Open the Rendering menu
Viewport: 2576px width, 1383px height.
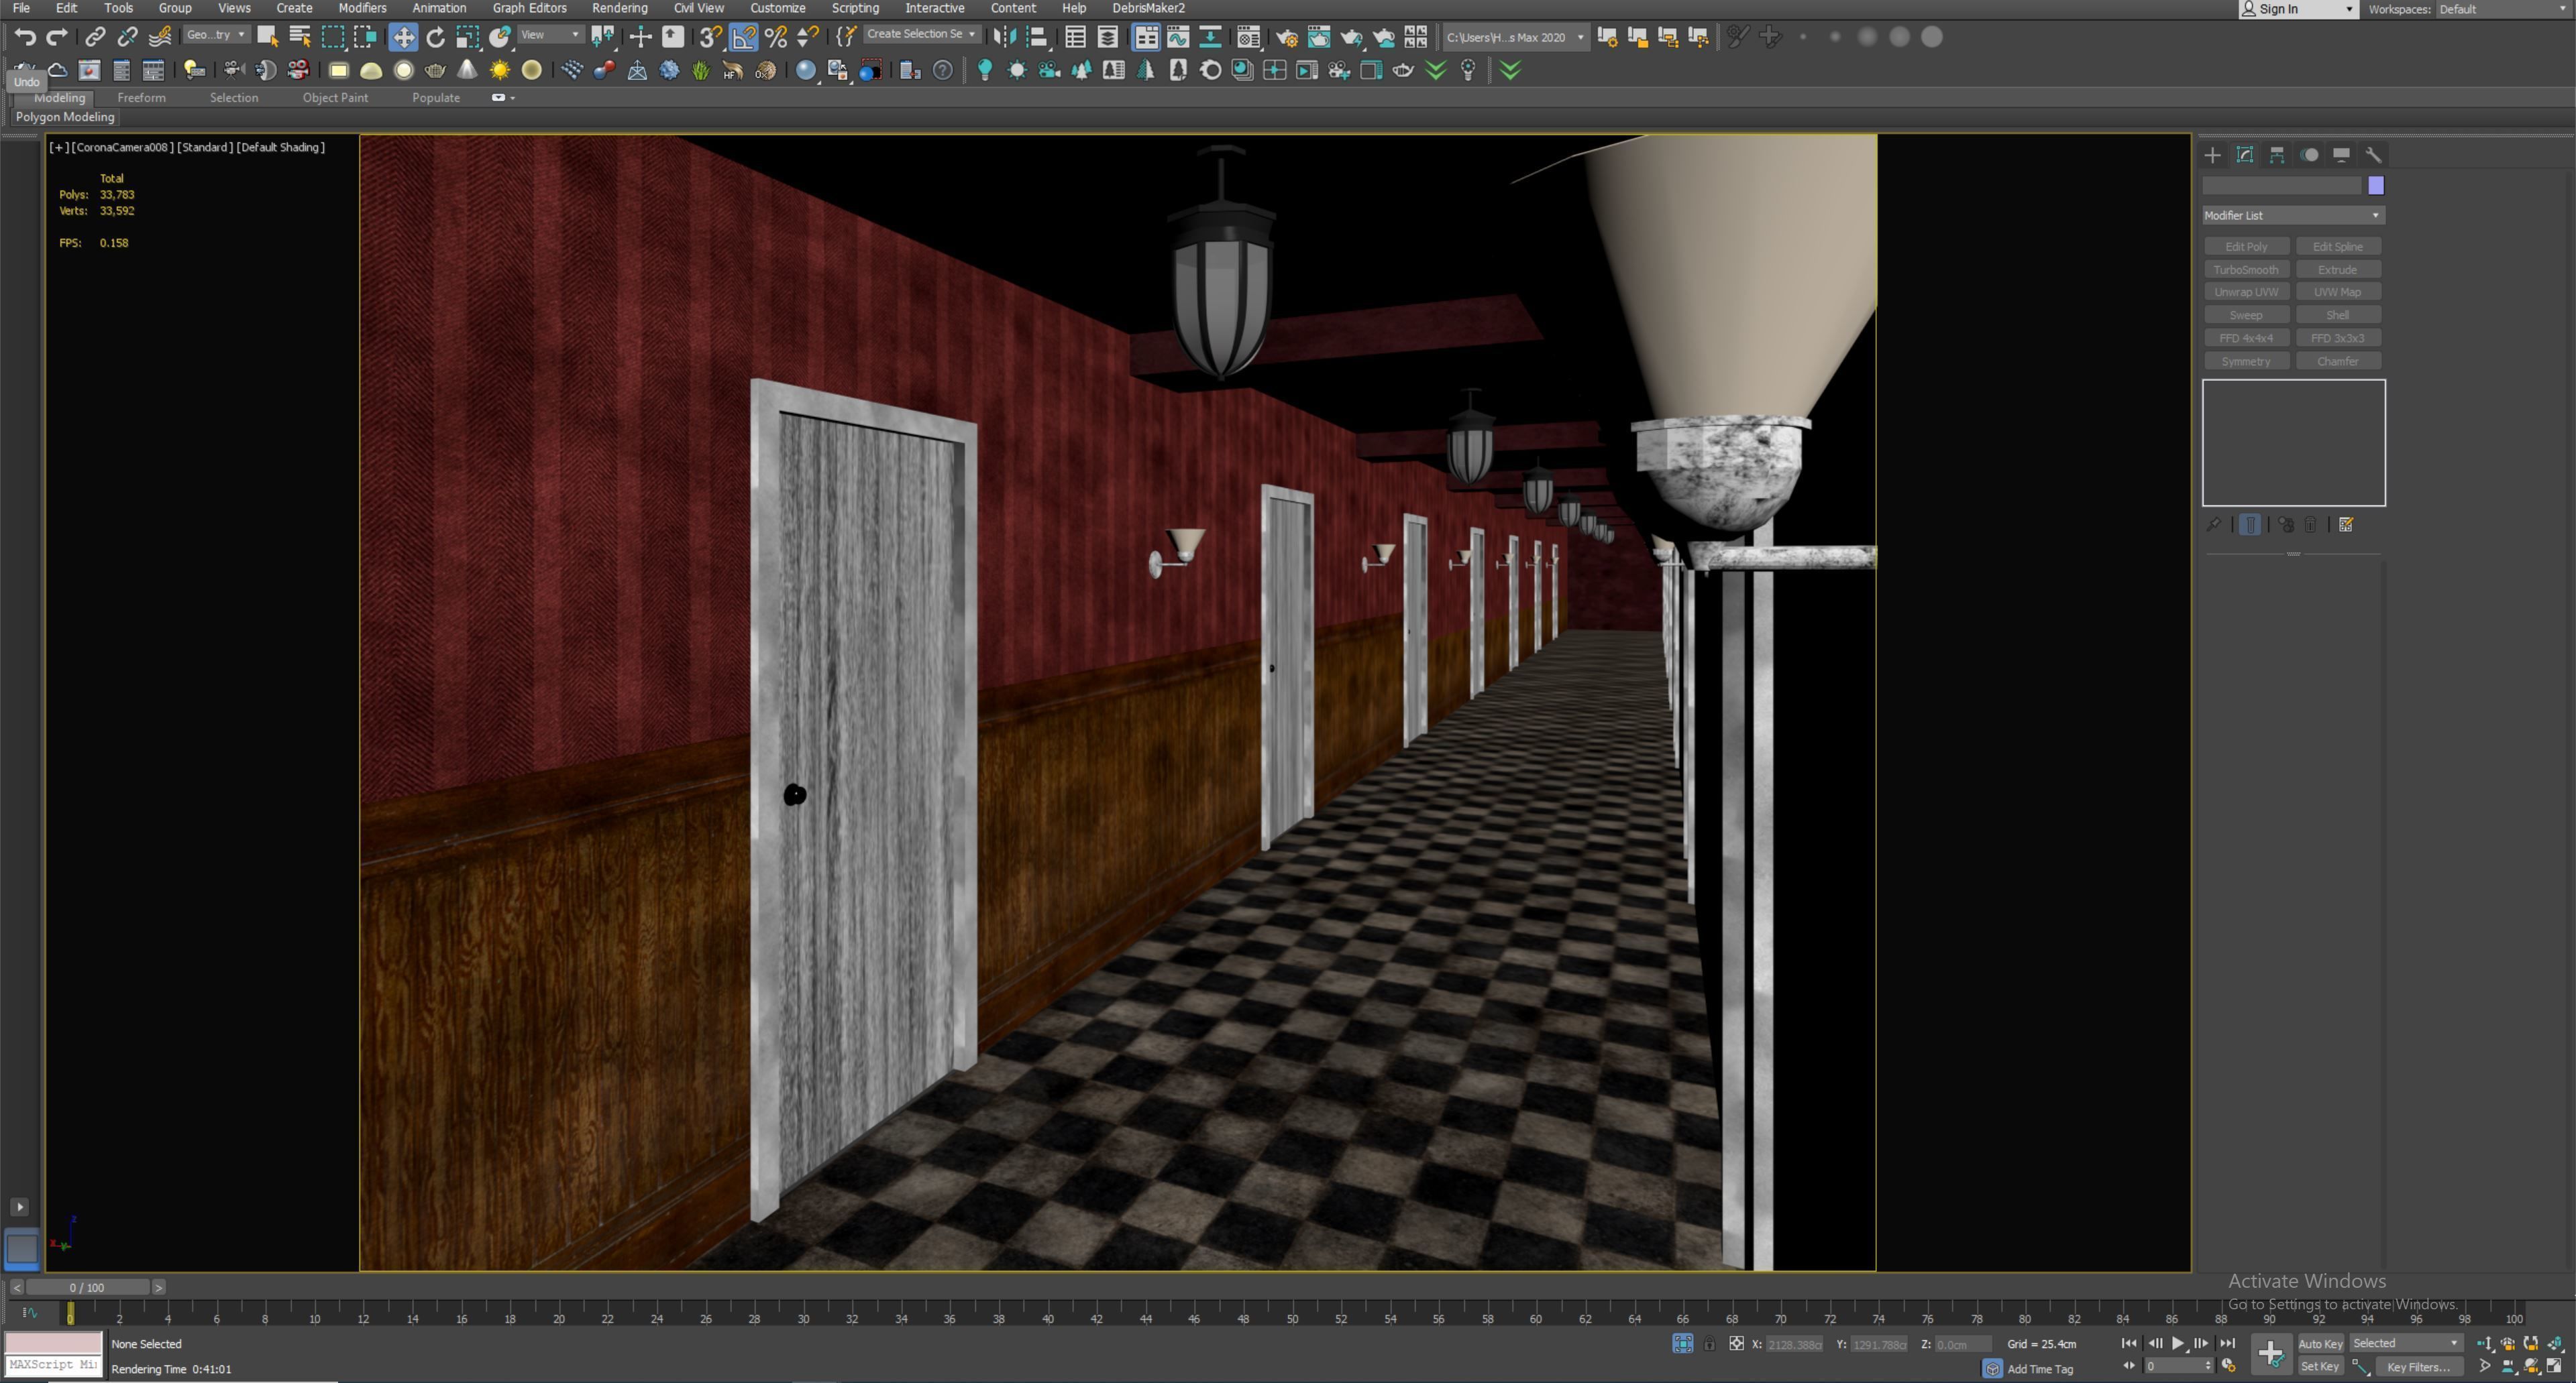pos(619,8)
